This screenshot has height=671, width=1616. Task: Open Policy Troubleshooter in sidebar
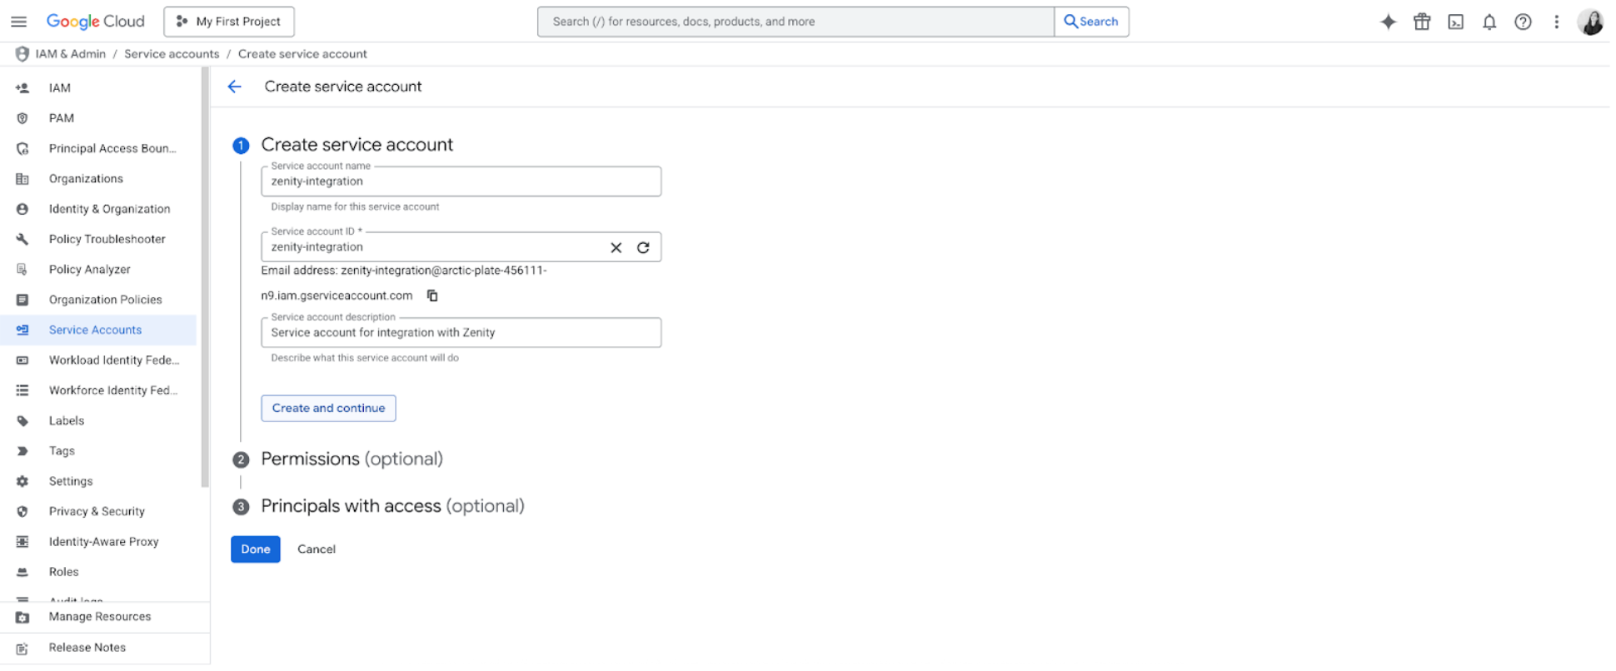(x=107, y=239)
